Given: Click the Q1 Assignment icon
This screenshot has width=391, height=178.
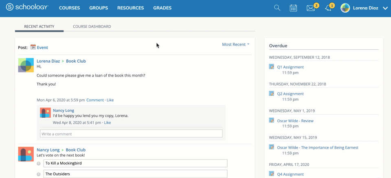Looking at the screenshot, I should (272, 67).
